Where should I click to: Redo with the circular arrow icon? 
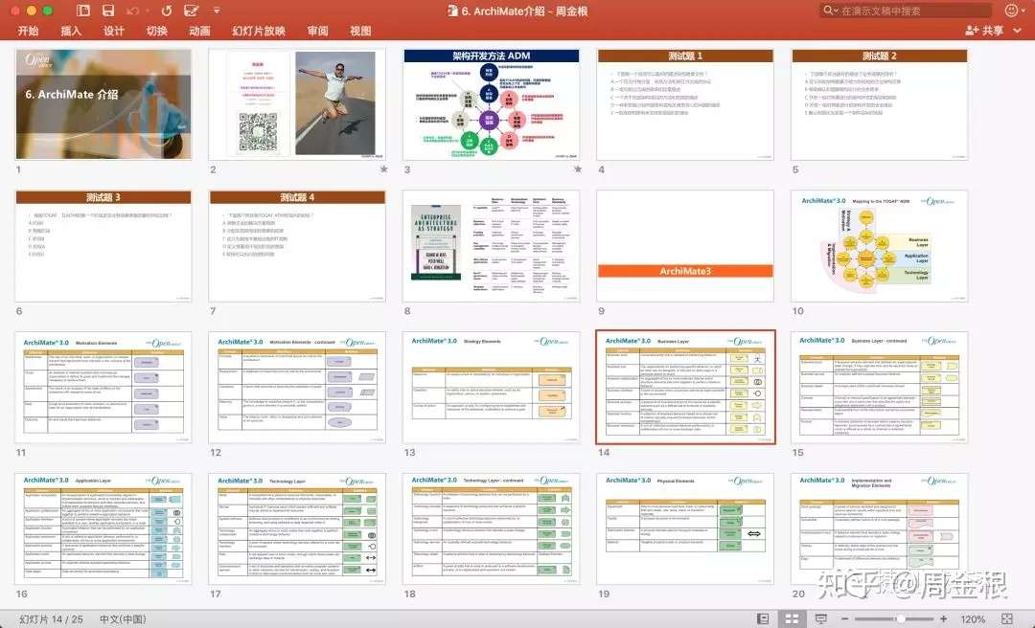click(x=167, y=11)
